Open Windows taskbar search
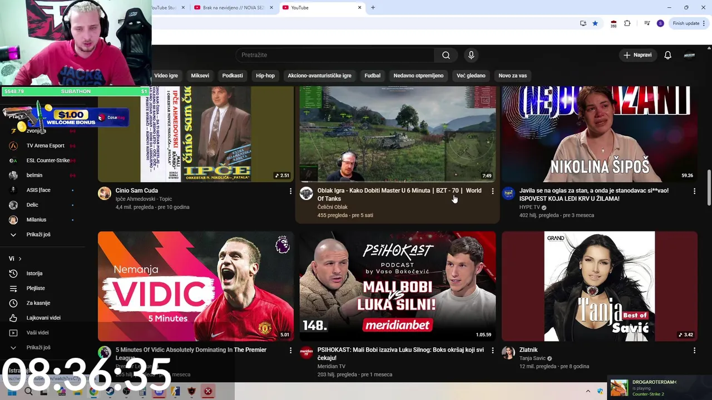 pyautogui.click(x=28, y=391)
